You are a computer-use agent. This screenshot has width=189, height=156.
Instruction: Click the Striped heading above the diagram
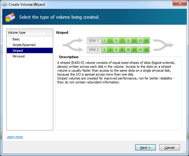tap(62, 33)
